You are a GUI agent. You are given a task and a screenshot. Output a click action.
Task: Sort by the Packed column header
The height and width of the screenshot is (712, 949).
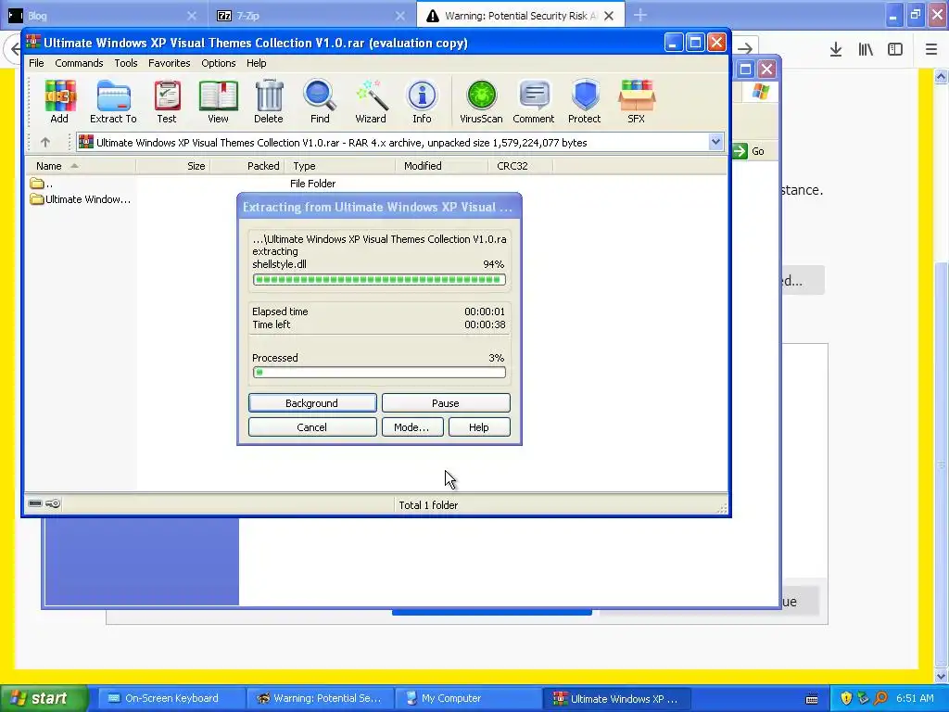click(247, 166)
